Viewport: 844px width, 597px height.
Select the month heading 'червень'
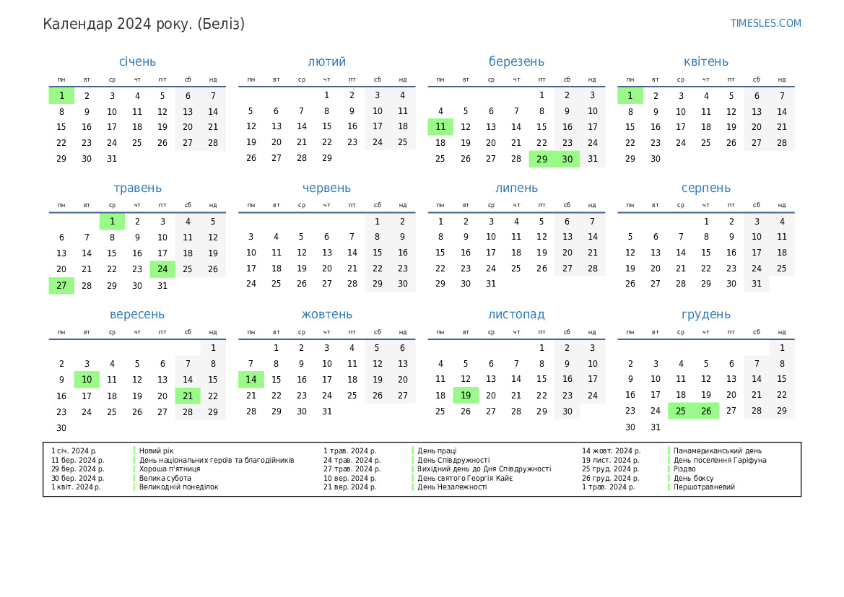point(327,188)
